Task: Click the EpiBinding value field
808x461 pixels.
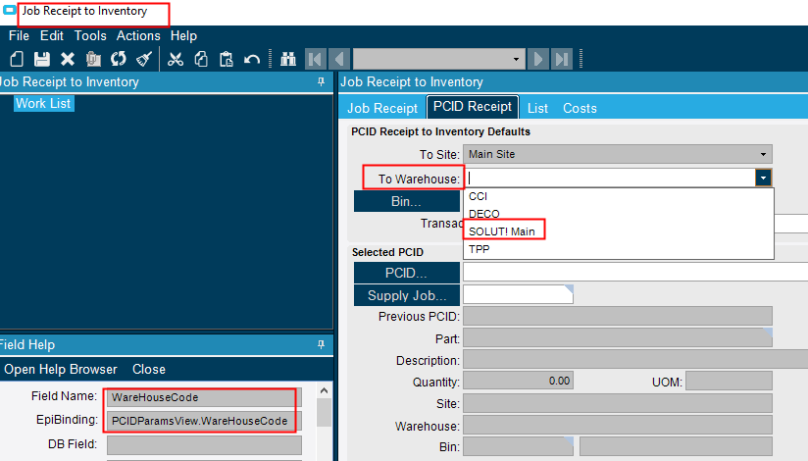Action: (x=204, y=421)
